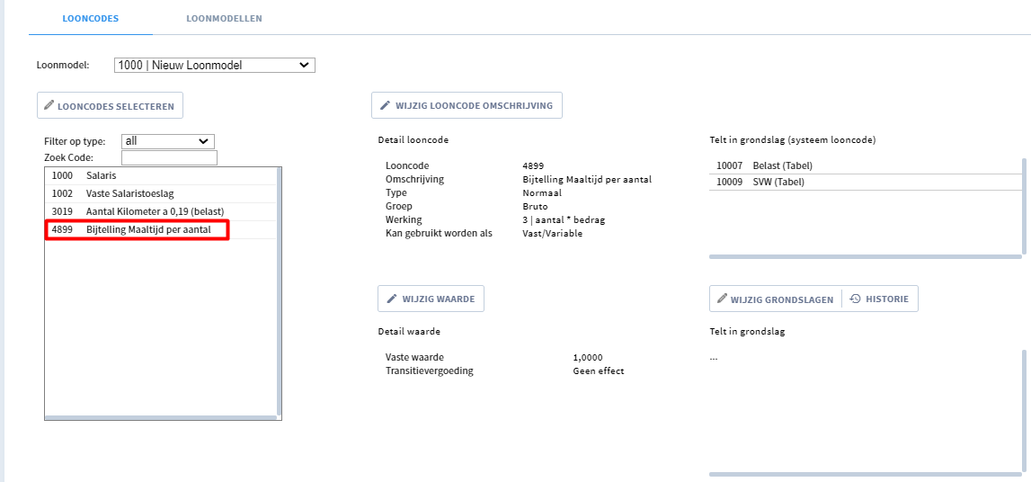The height and width of the screenshot is (482, 1031).
Task: Focus the Zoek Code input field
Action: coord(169,157)
